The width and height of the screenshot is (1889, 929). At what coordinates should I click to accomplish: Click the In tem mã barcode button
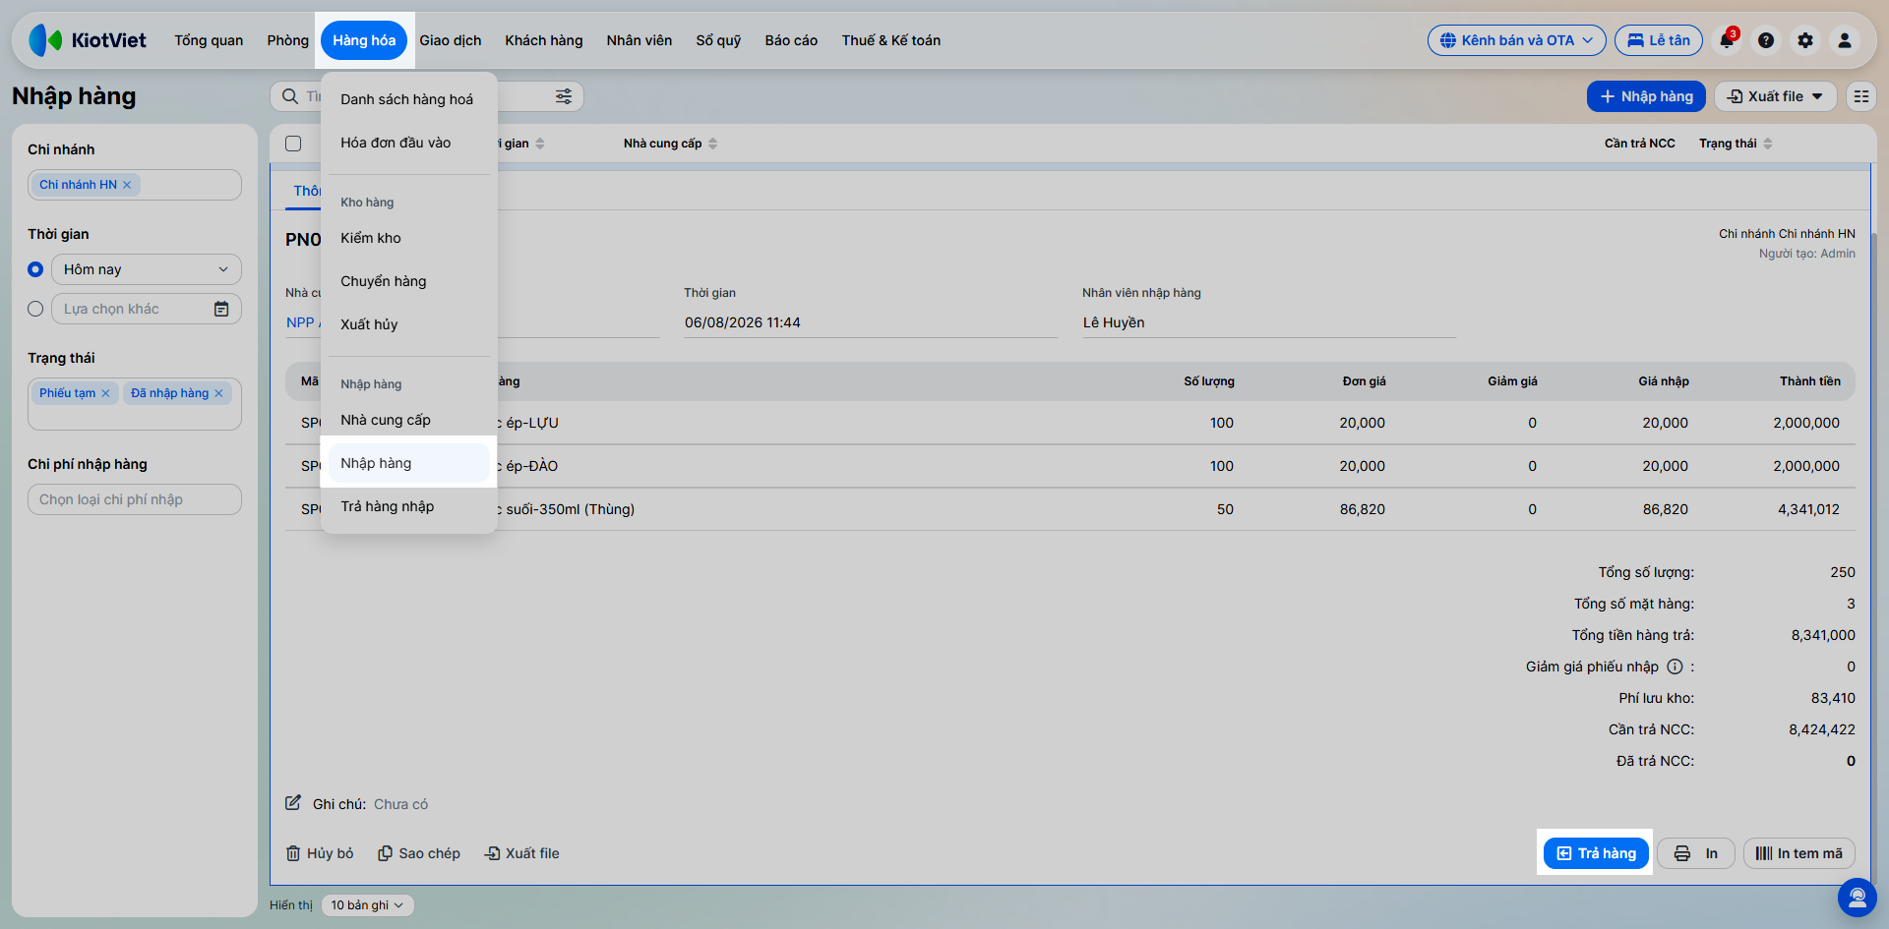1799,853
